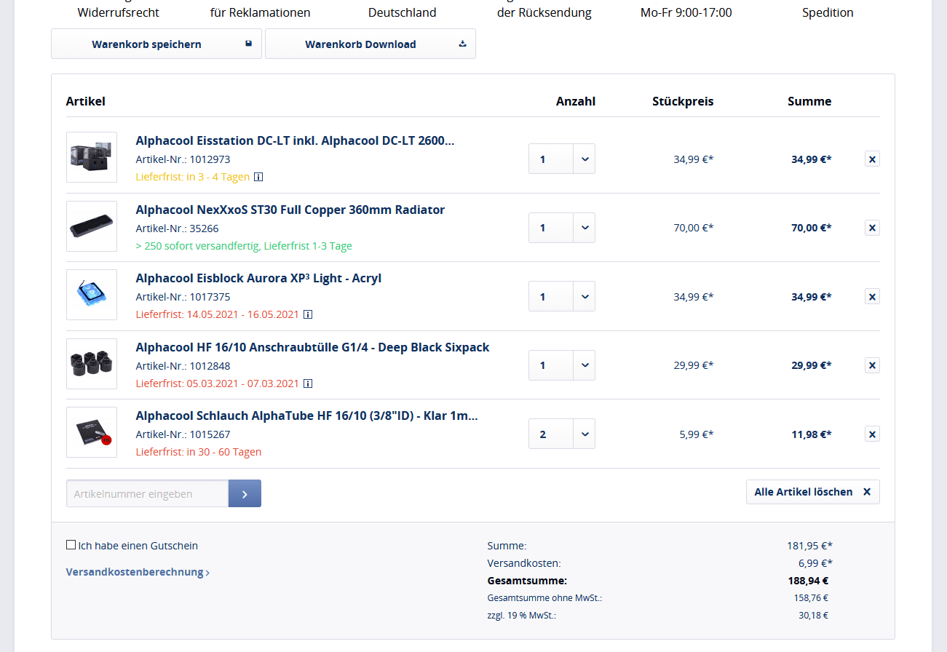Click 'Warenkorb speichern' button
The image size is (947, 652).
pos(156,44)
